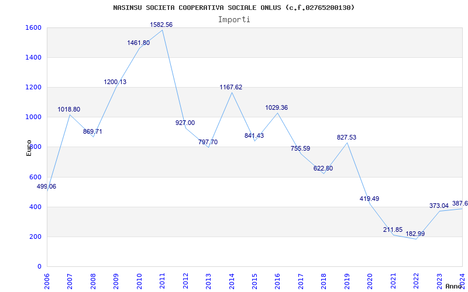Click the 1600 y-axis tick label

34,27
